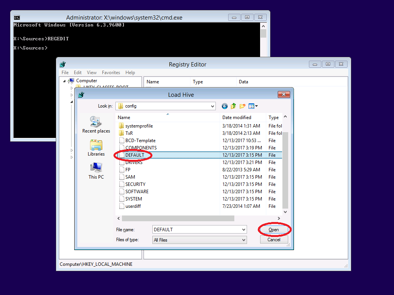Viewport: 394px width, 295px height.
Task: Click inside the File name text field
Action: coord(196,230)
